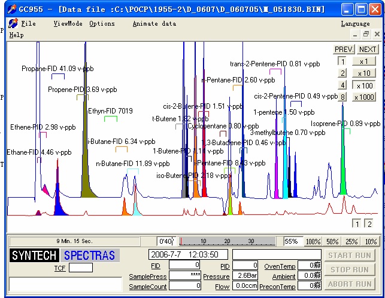Select channel 2 button below chart
The width and height of the screenshot is (385, 298).
tap(369, 223)
